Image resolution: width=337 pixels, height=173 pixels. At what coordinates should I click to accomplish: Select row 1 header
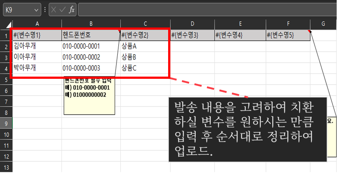[x=6, y=36]
